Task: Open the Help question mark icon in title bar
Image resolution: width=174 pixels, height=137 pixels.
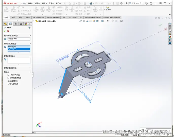Action: click(151, 4)
